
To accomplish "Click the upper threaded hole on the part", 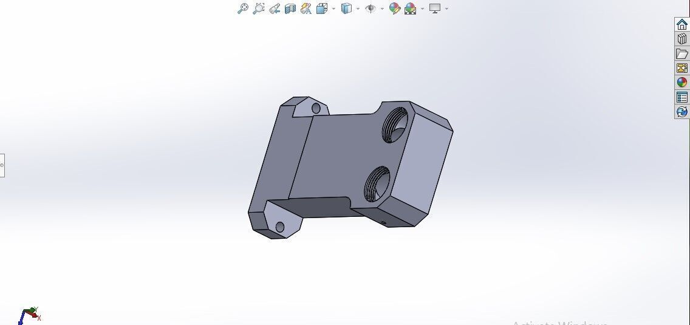I will tap(395, 124).
